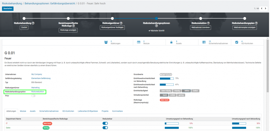270x131 pixels.
Task: Click the ISO-Kontrollen checkmark icon
Action: (237, 42)
